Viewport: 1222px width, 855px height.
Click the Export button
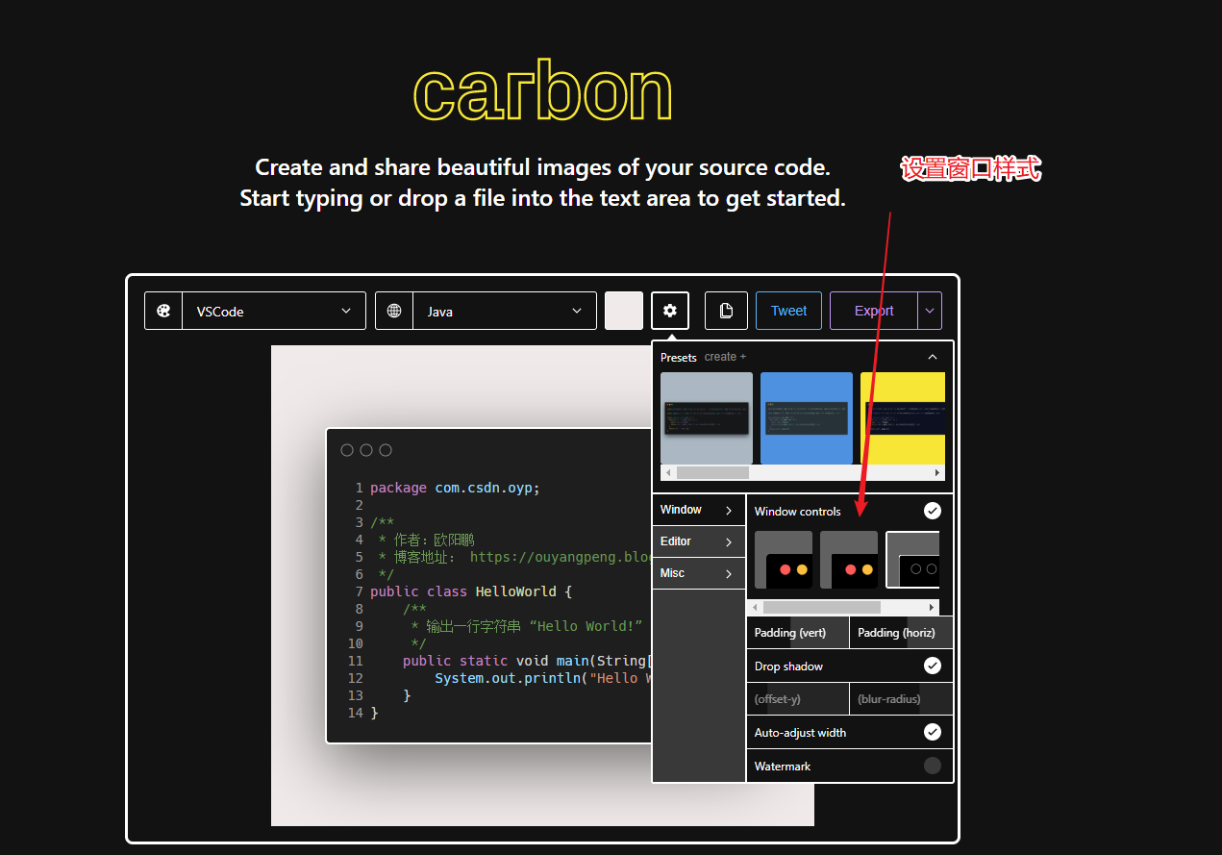[874, 311]
